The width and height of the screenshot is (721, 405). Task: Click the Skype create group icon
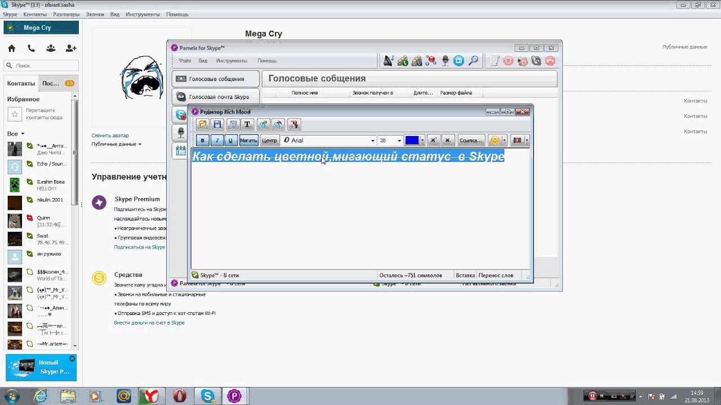[x=51, y=48]
